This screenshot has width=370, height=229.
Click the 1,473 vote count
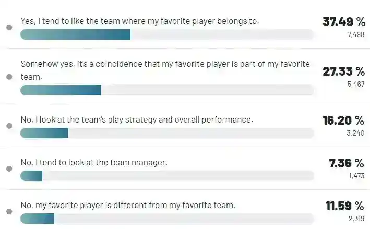pos(356,176)
